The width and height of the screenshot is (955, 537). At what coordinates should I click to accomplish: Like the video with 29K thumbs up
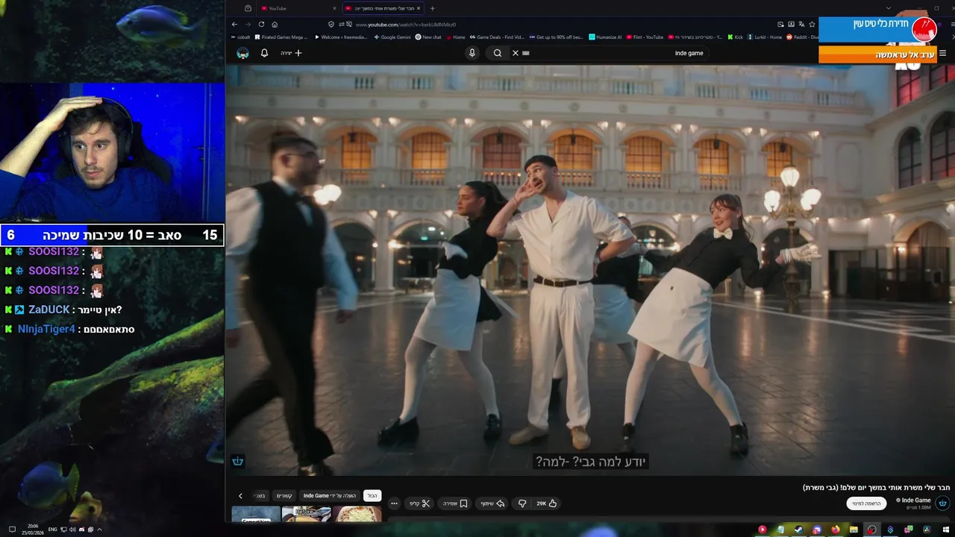coord(547,503)
